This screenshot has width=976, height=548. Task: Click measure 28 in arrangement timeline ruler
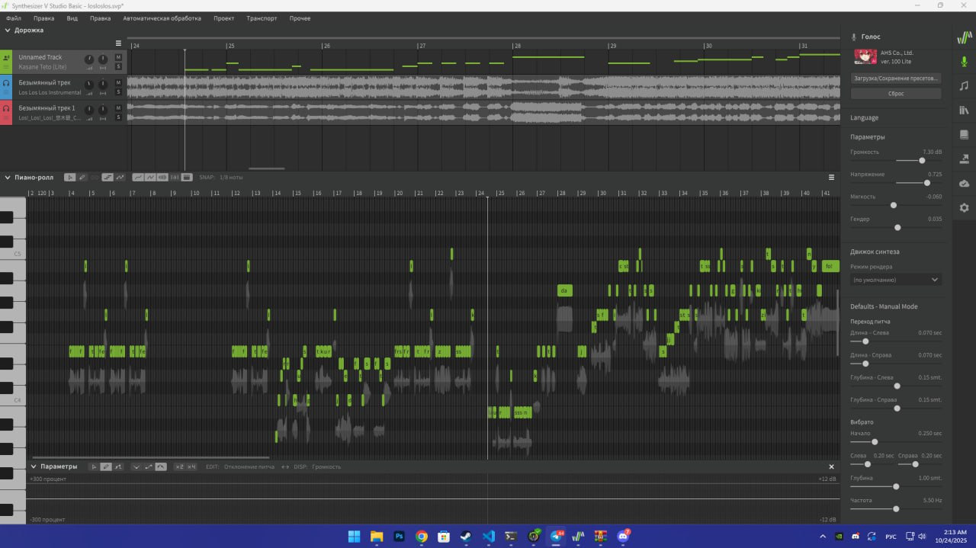(518, 46)
